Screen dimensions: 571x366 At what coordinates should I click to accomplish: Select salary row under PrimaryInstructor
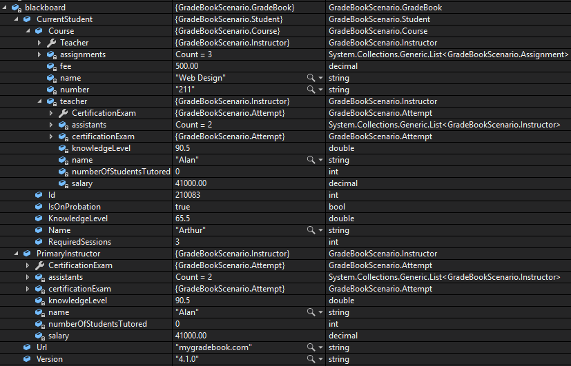59,336
